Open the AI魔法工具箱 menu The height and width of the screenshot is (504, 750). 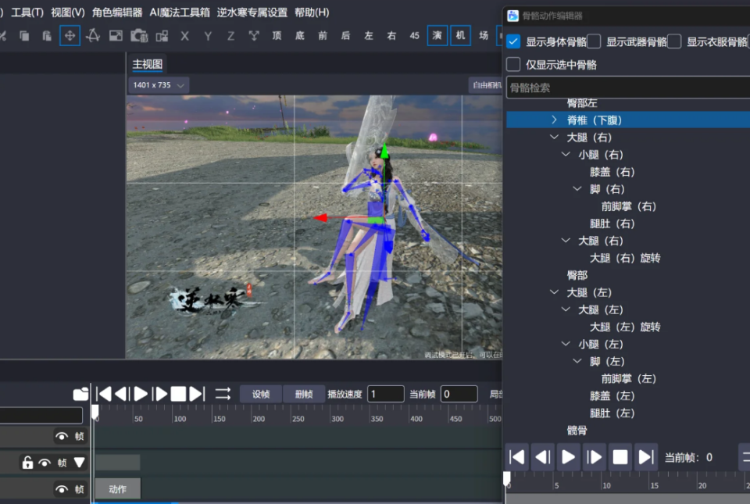click(180, 13)
